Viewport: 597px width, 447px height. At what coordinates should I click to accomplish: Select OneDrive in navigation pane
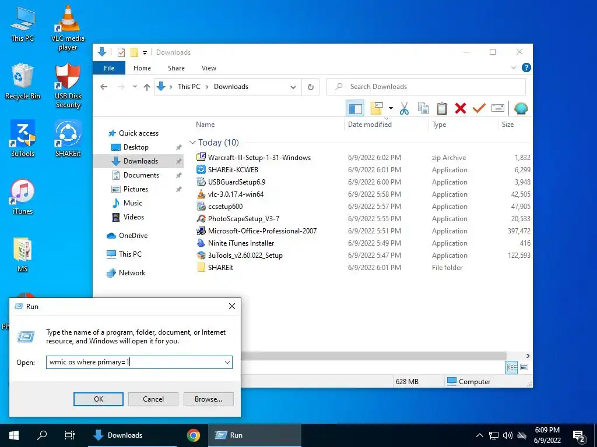pos(133,236)
